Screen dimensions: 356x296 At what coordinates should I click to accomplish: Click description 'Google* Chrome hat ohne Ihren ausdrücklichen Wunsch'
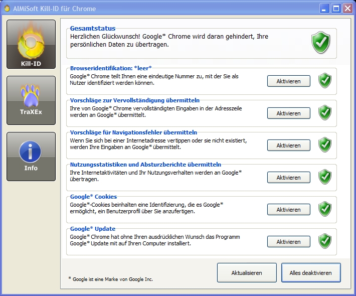click(155, 240)
